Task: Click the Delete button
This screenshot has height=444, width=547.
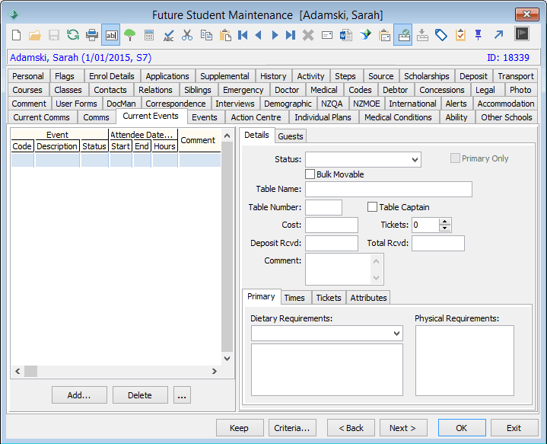Action: [140, 395]
